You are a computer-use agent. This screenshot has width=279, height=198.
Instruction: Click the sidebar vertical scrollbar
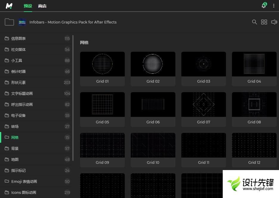click(x=73, y=98)
